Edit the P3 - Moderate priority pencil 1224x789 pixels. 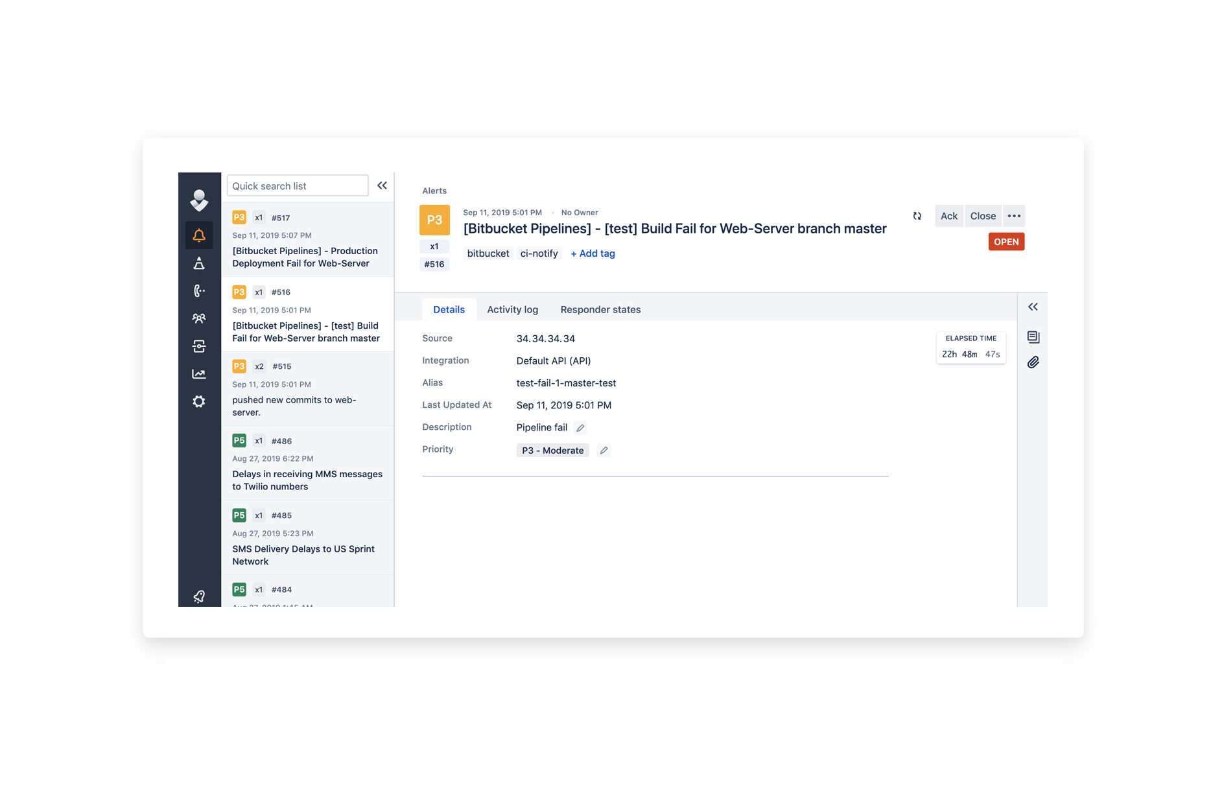pos(604,450)
